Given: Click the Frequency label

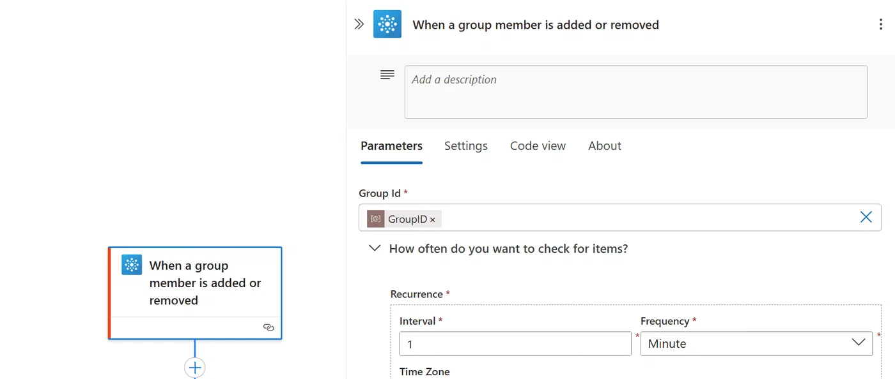Looking at the screenshot, I should [665, 321].
